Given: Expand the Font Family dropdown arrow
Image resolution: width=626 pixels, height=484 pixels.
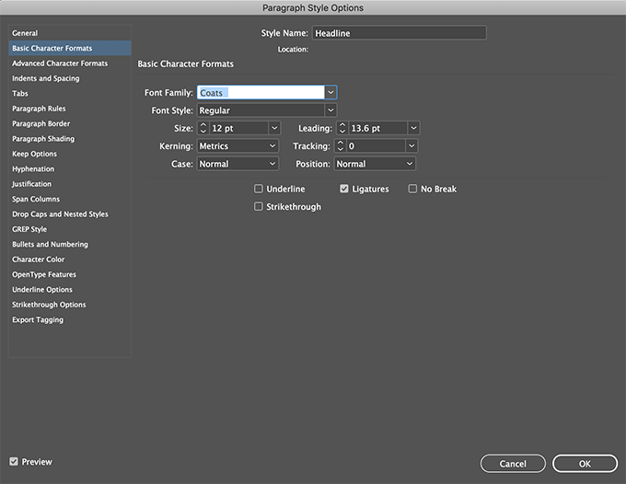Looking at the screenshot, I should 330,93.
